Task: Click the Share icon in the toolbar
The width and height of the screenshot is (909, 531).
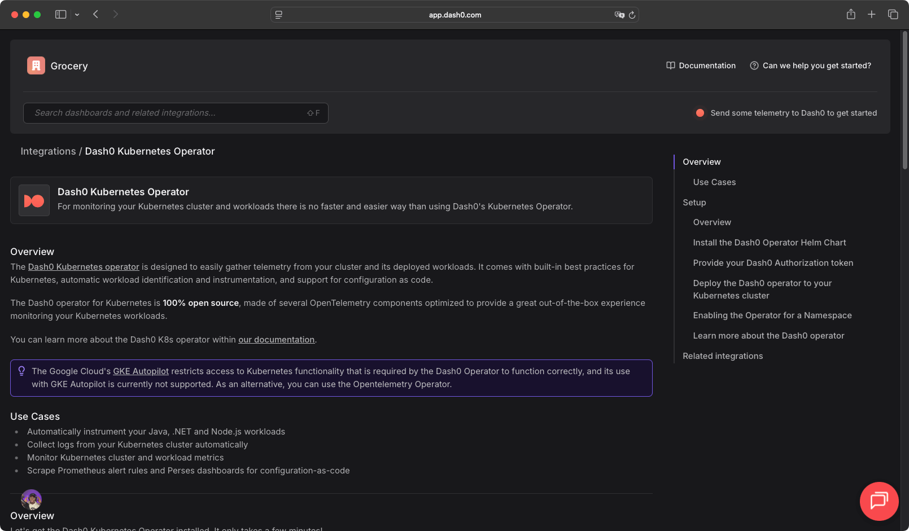Action: click(x=850, y=14)
